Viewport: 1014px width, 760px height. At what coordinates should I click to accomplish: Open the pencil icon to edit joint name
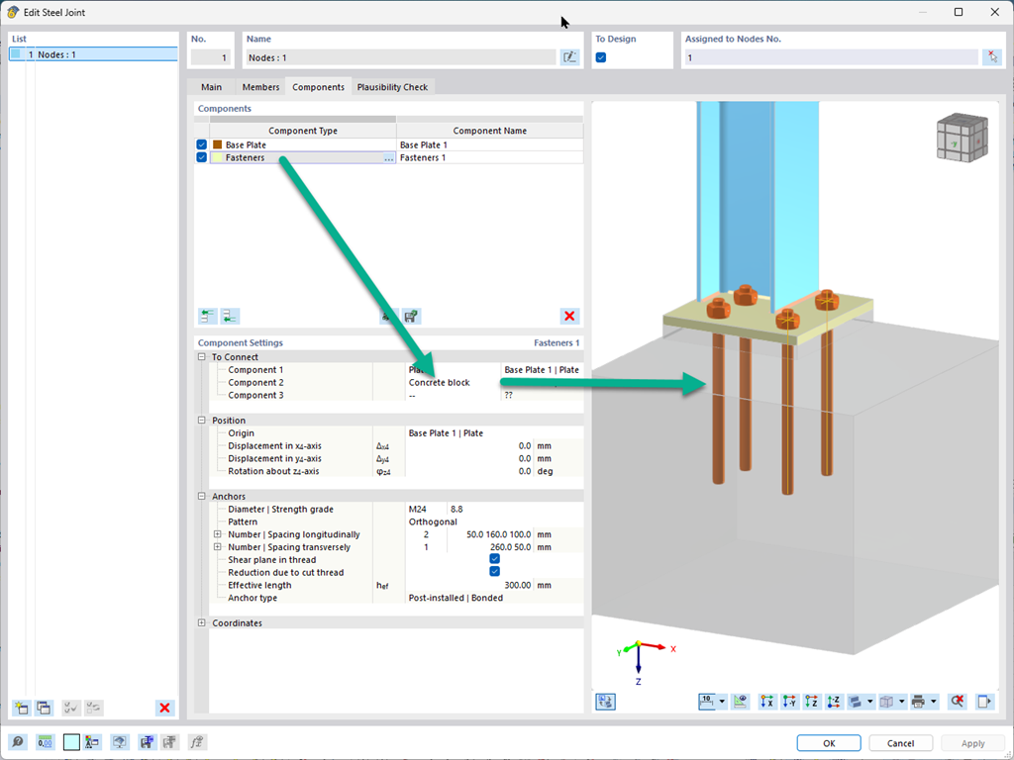click(569, 57)
